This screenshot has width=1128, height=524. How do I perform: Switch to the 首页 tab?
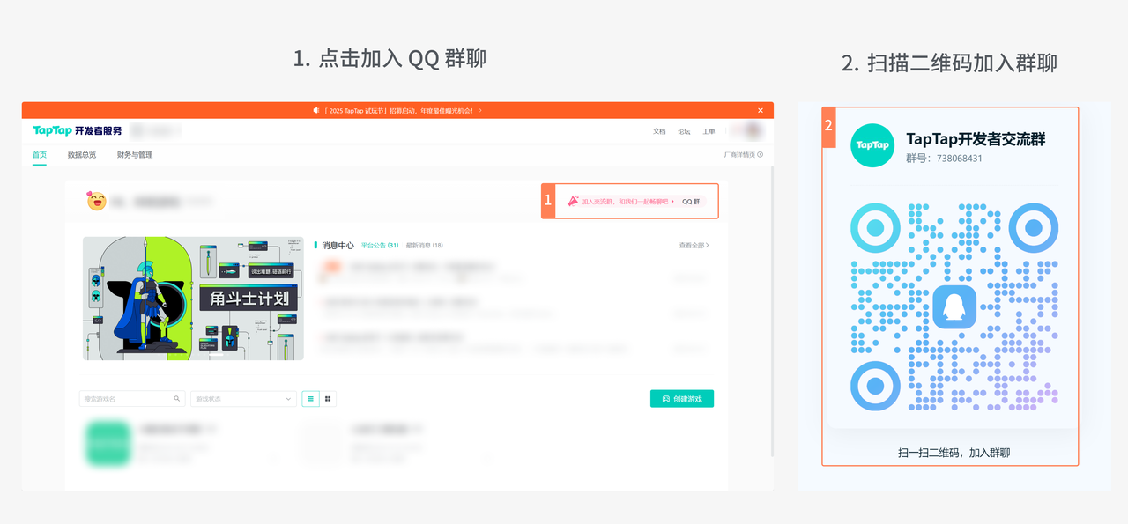(40, 155)
